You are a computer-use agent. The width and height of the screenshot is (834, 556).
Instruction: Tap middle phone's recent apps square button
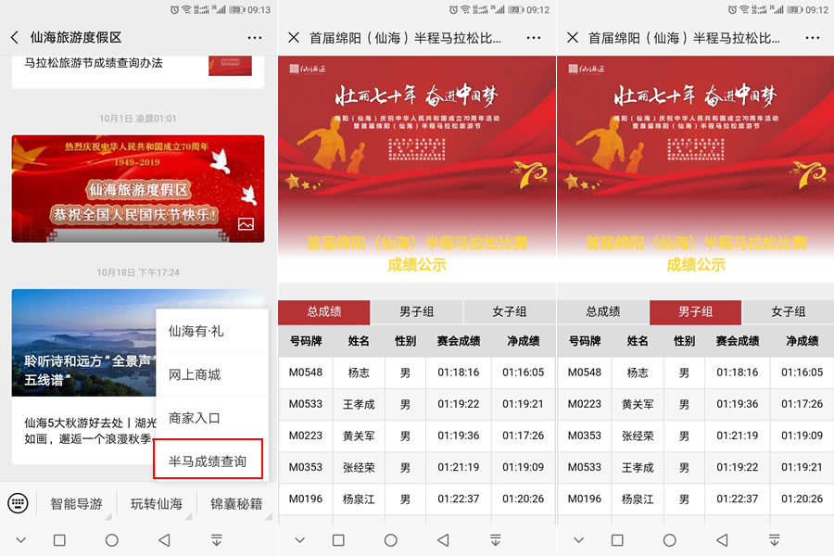point(338,540)
